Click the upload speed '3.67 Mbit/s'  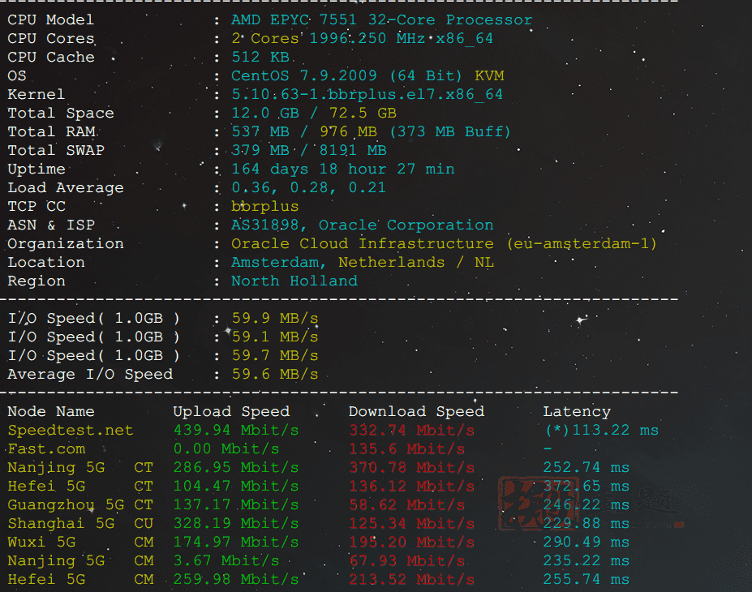point(226,561)
